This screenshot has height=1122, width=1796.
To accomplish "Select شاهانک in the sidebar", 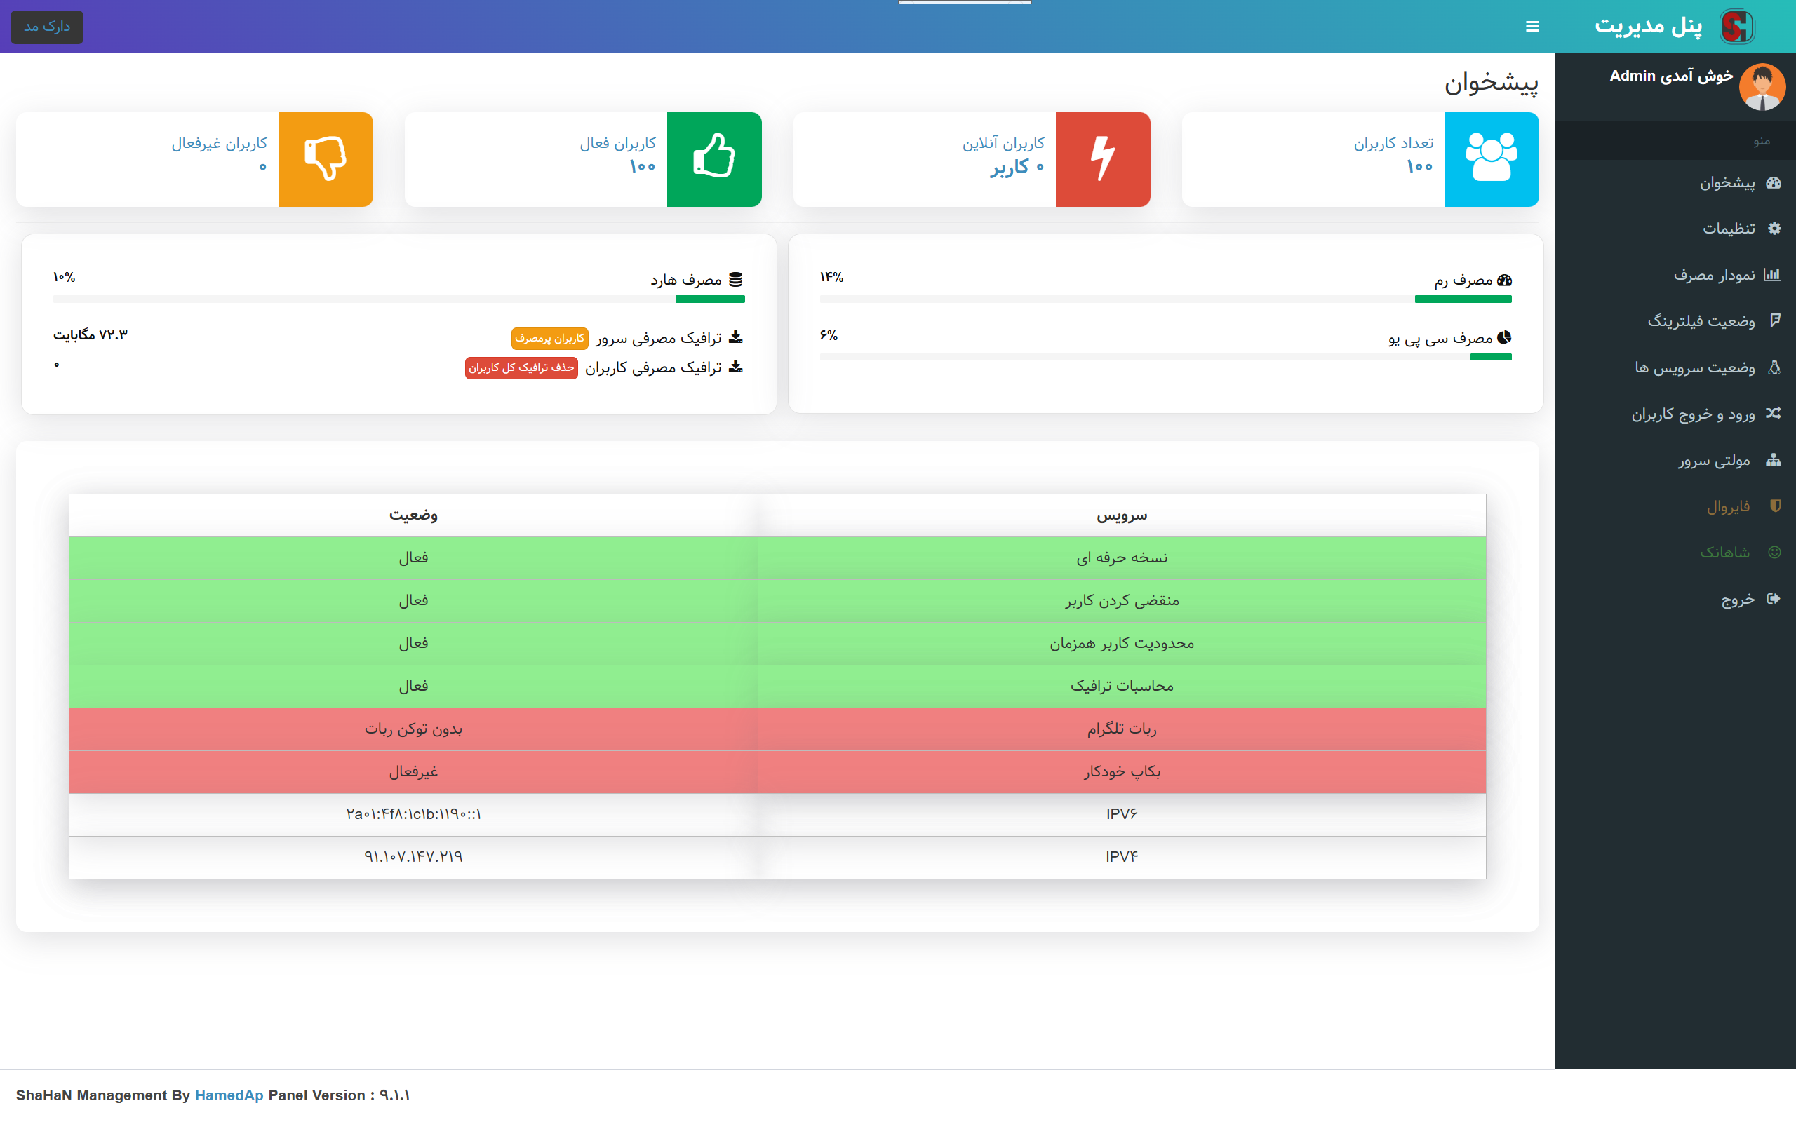I will (x=1724, y=552).
